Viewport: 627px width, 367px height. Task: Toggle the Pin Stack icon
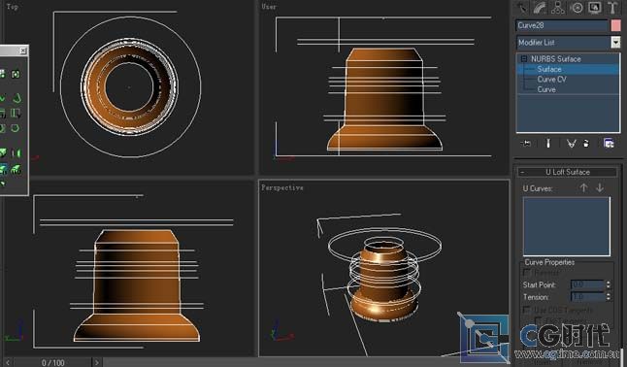[x=526, y=144]
